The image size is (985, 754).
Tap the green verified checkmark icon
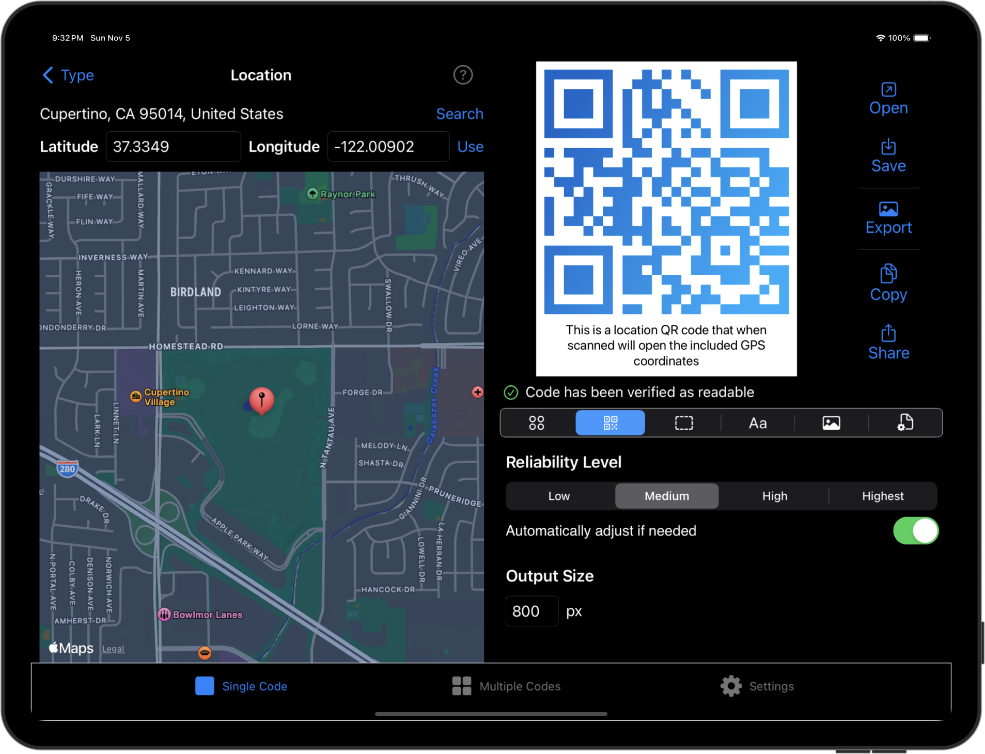511,392
